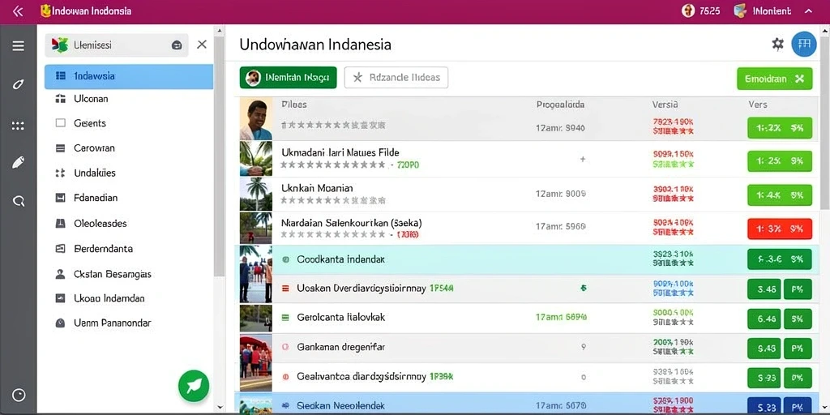
Task: Click the sidebar scrollbar down arrow
Action: 220,407
